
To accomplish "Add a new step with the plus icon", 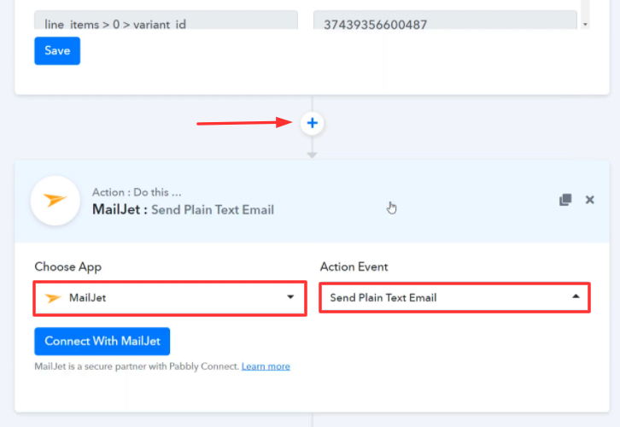I will click(x=313, y=123).
